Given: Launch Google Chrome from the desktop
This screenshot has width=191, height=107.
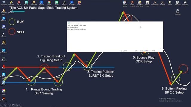Looking at the screenshot, I should point(49,3).
